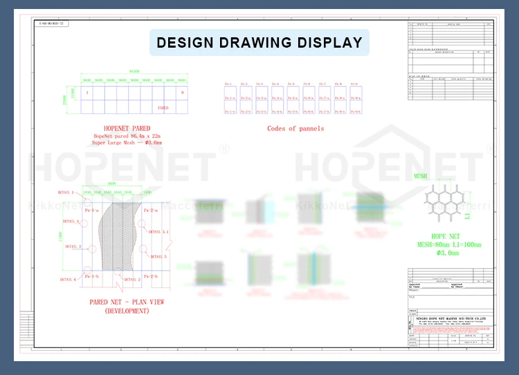Image resolution: width=519 pixels, height=375 pixels.
Task: Click the 'PARED NET - PLAN VIEW' caption
Action: coord(127,302)
